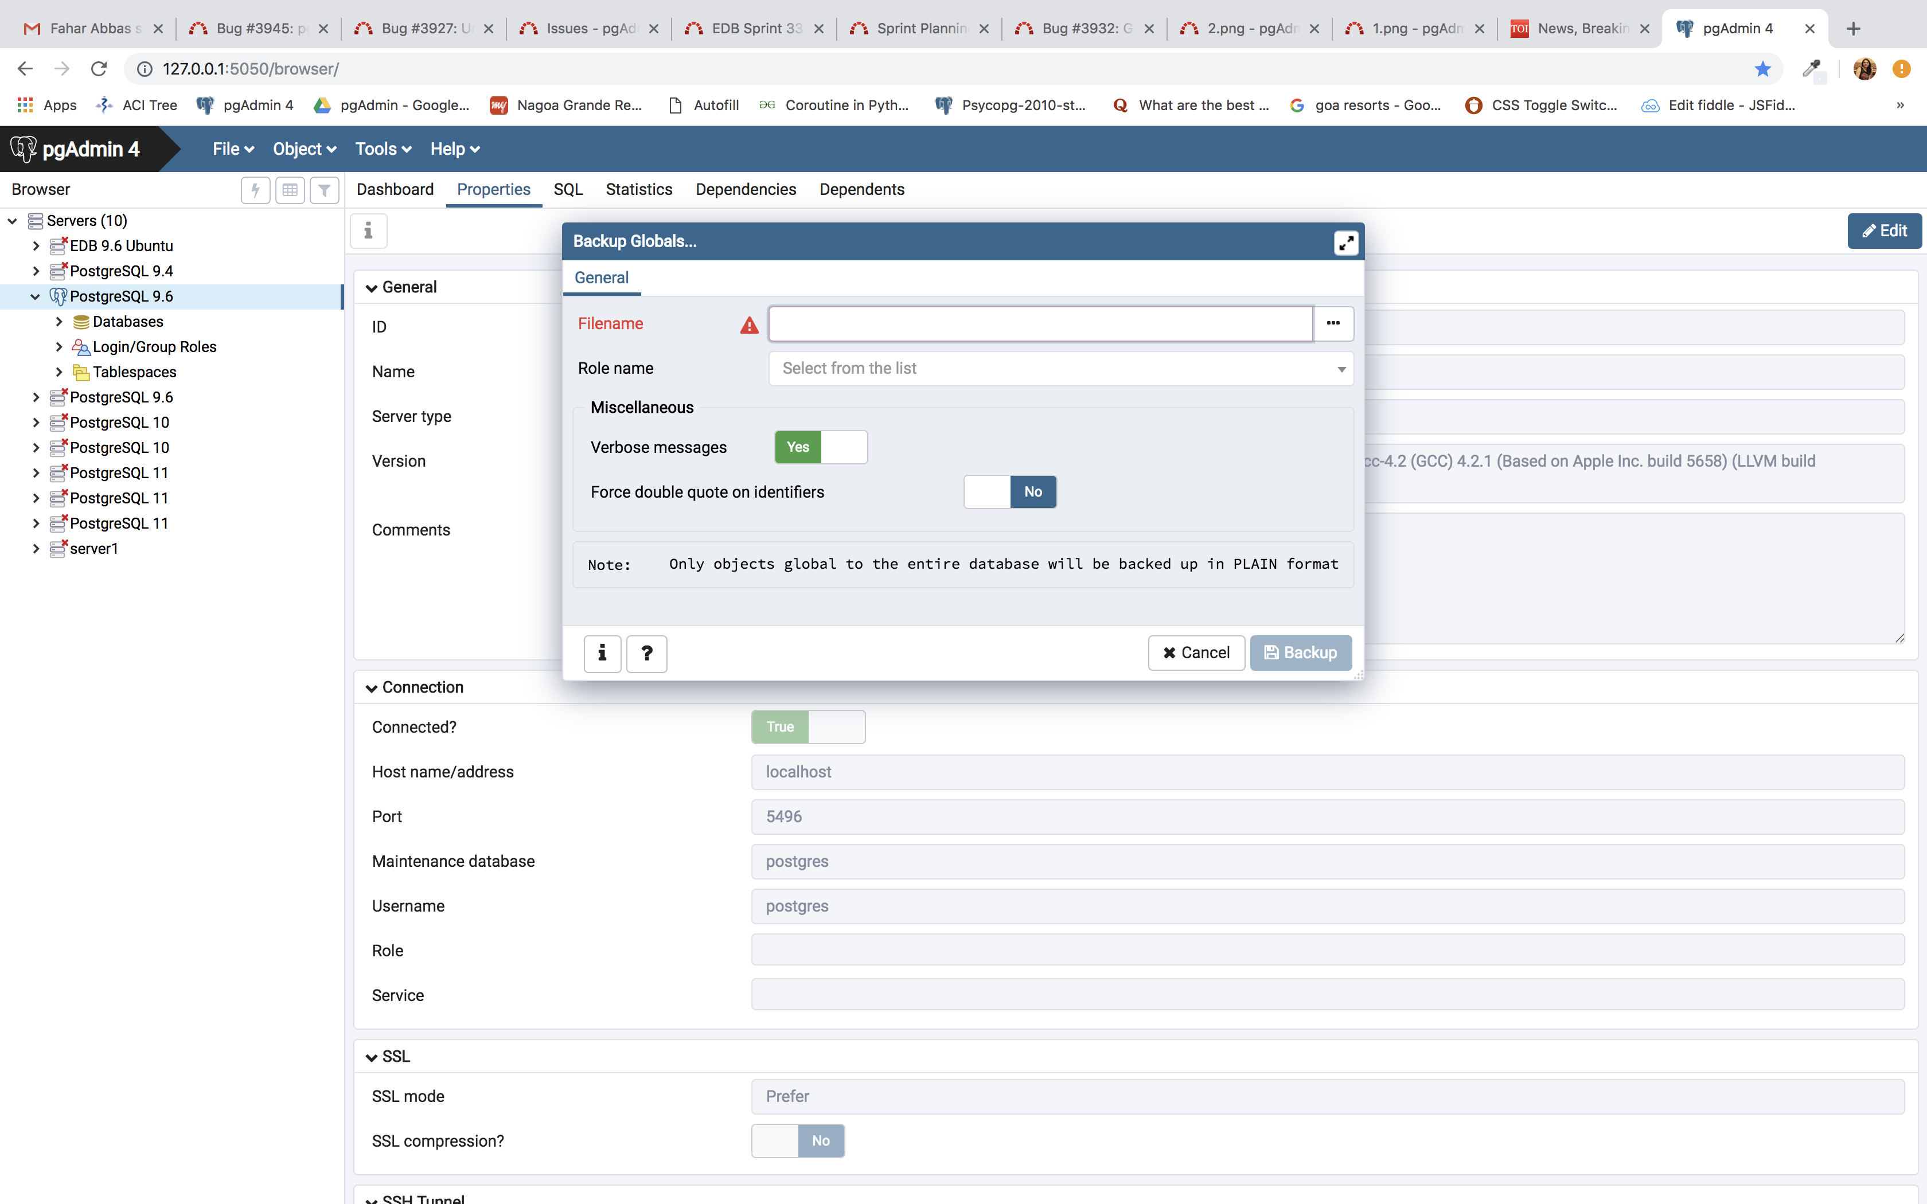This screenshot has width=1927, height=1204.
Task: Select the Databases node icon
Action: click(80, 322)
